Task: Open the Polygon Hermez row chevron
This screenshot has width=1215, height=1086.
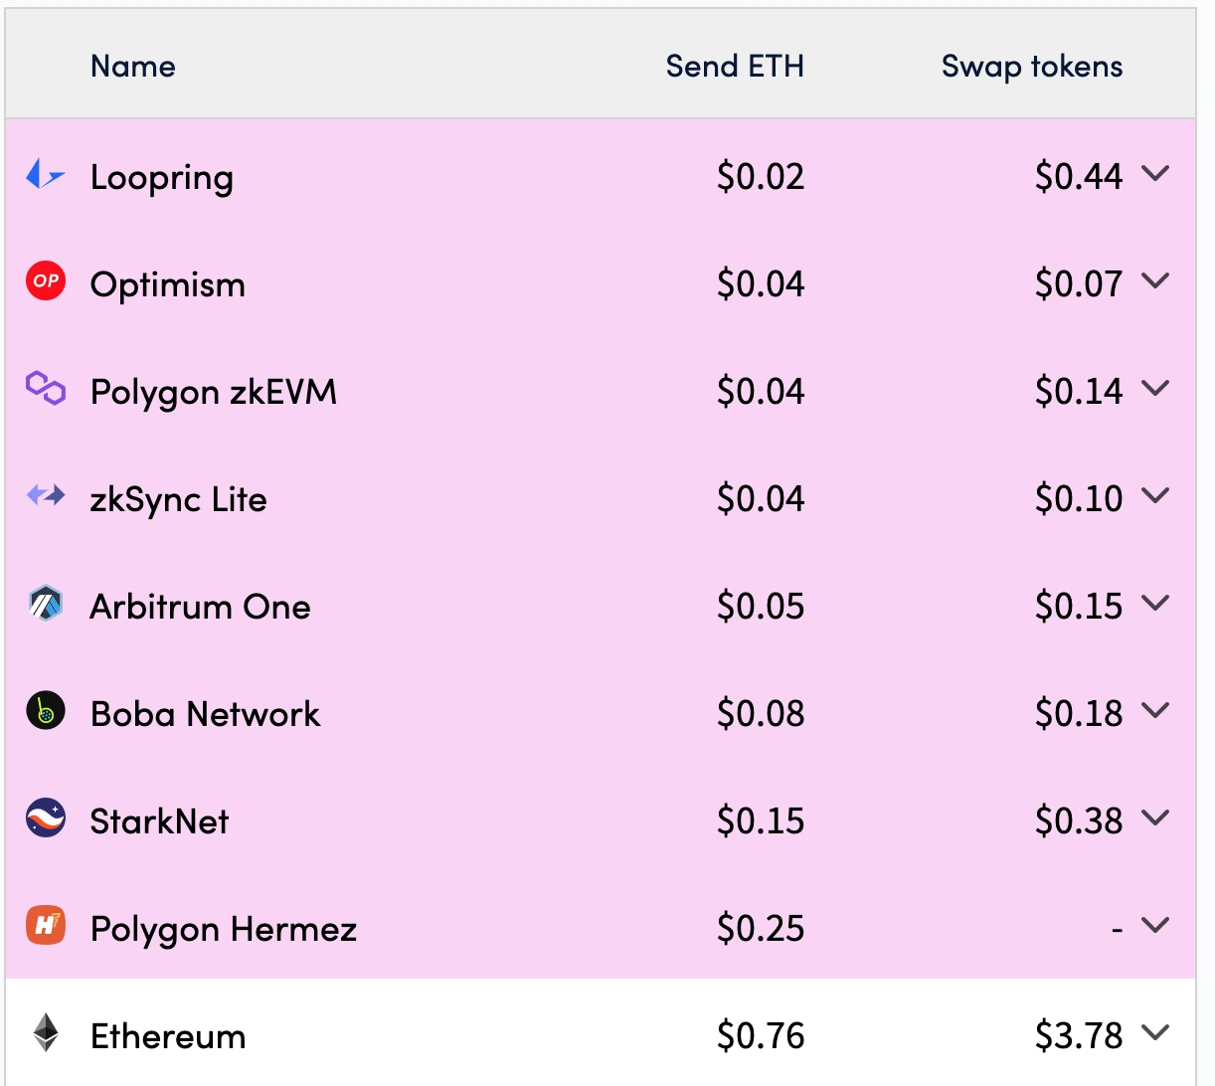Action: [1155, 926]
